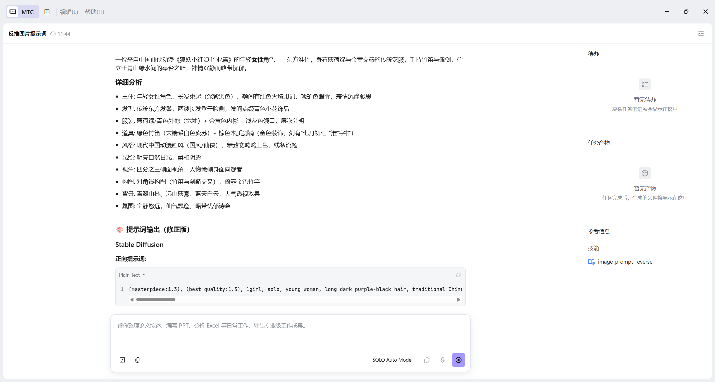Click the Stable Diffusion subheading

139,244
